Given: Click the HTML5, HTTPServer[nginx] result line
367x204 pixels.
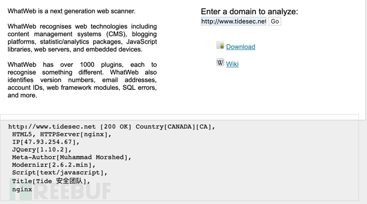Looking at the screenshot, I should pyautogui.click(x=62, y=134).
